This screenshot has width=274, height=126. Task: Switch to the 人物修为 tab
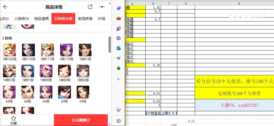coord(21,19)
